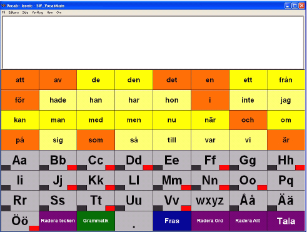
Task: Pick the 'så' word button
Action: tap(134, 140)
